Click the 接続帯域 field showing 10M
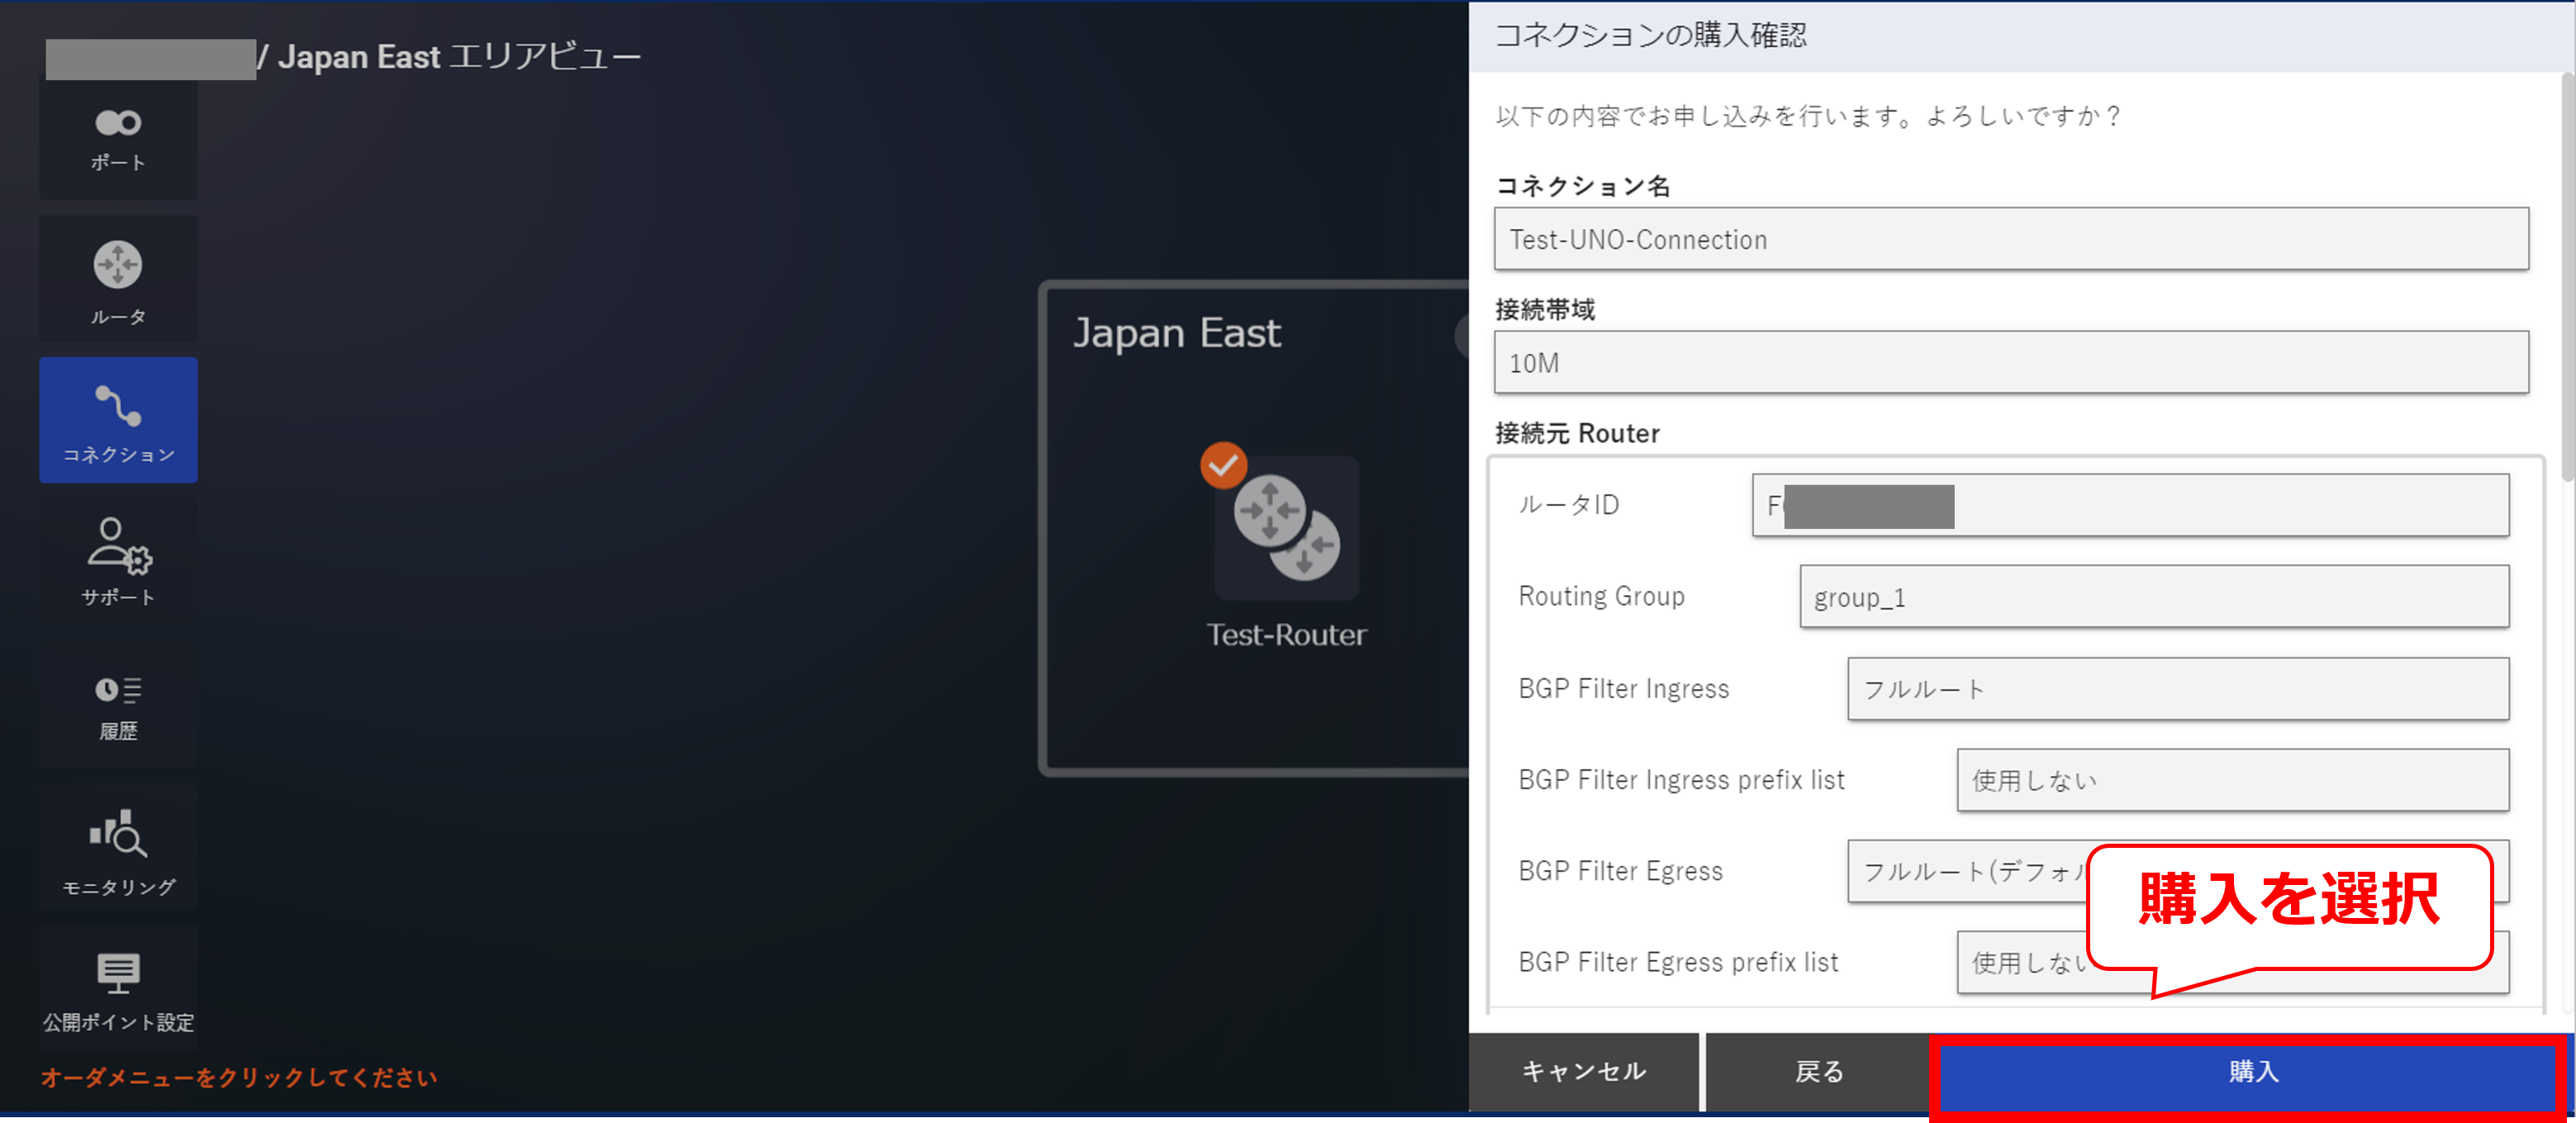This screenshot has width=2576, height=1123. (2010, 362)
